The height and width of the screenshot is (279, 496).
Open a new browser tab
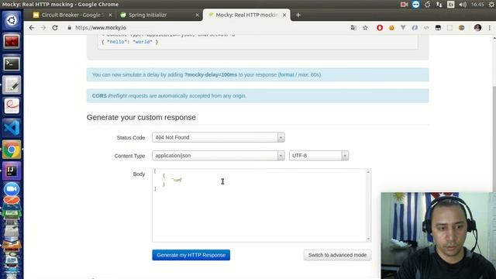click(298, 15)
